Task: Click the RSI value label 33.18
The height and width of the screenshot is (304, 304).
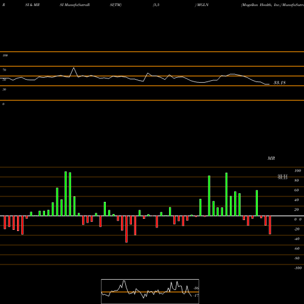Action: [x=280, y=83]
